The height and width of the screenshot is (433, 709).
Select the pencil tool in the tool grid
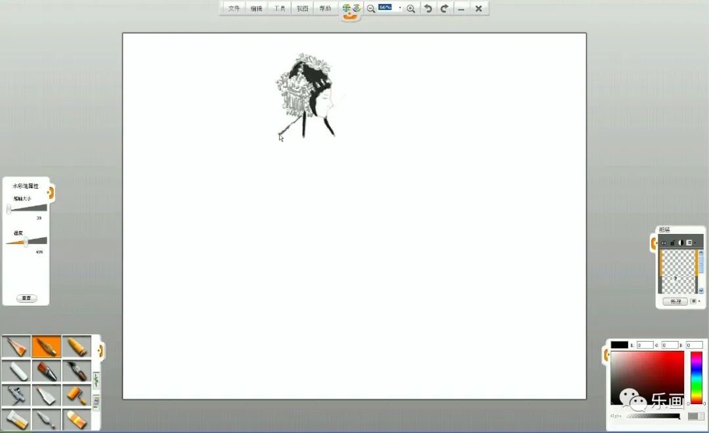16,346
